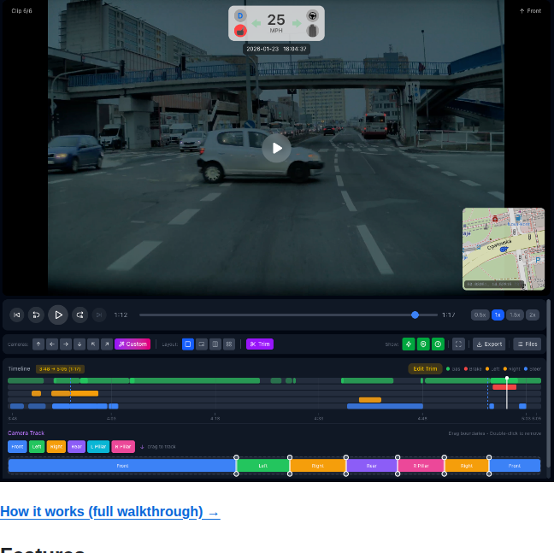Click the skip forward button

(x=80, y=315)
